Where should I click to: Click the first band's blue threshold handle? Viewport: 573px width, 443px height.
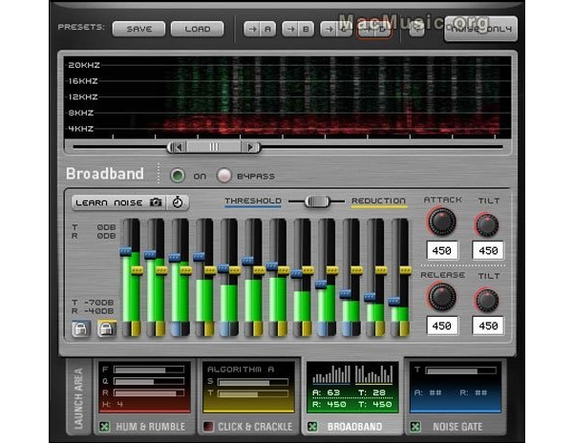[125, 252]
